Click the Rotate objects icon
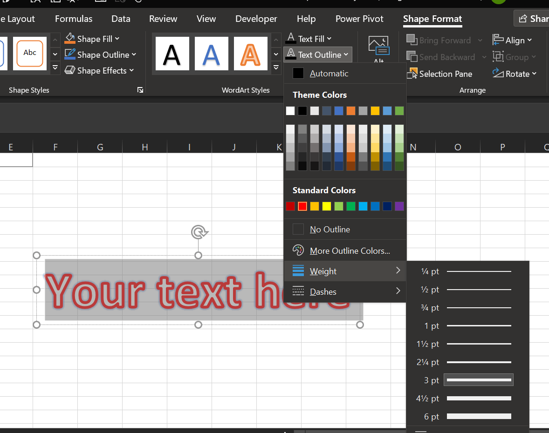Image resolution: width=549 pixels, height=433 pixels. click(498, 73)
